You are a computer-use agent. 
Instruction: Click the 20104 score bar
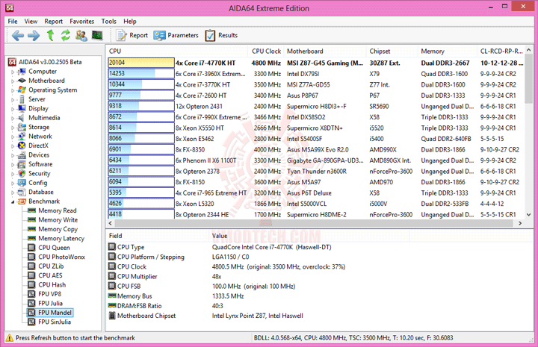tap(141, 63)
